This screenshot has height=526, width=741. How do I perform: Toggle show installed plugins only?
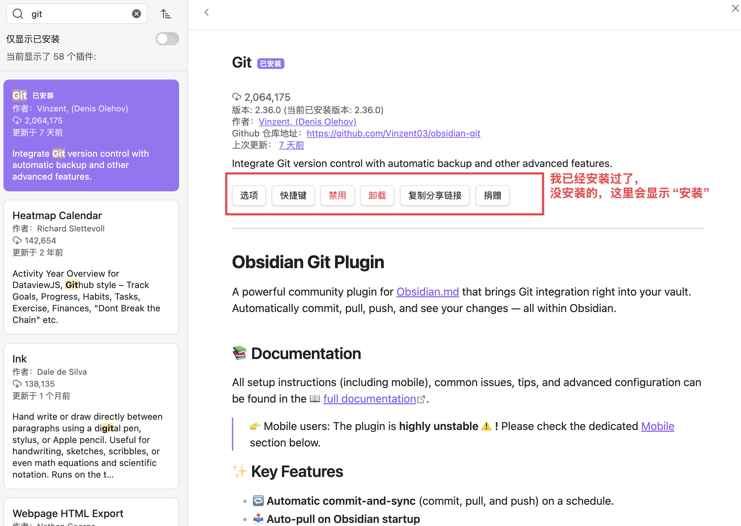point(167,39)
